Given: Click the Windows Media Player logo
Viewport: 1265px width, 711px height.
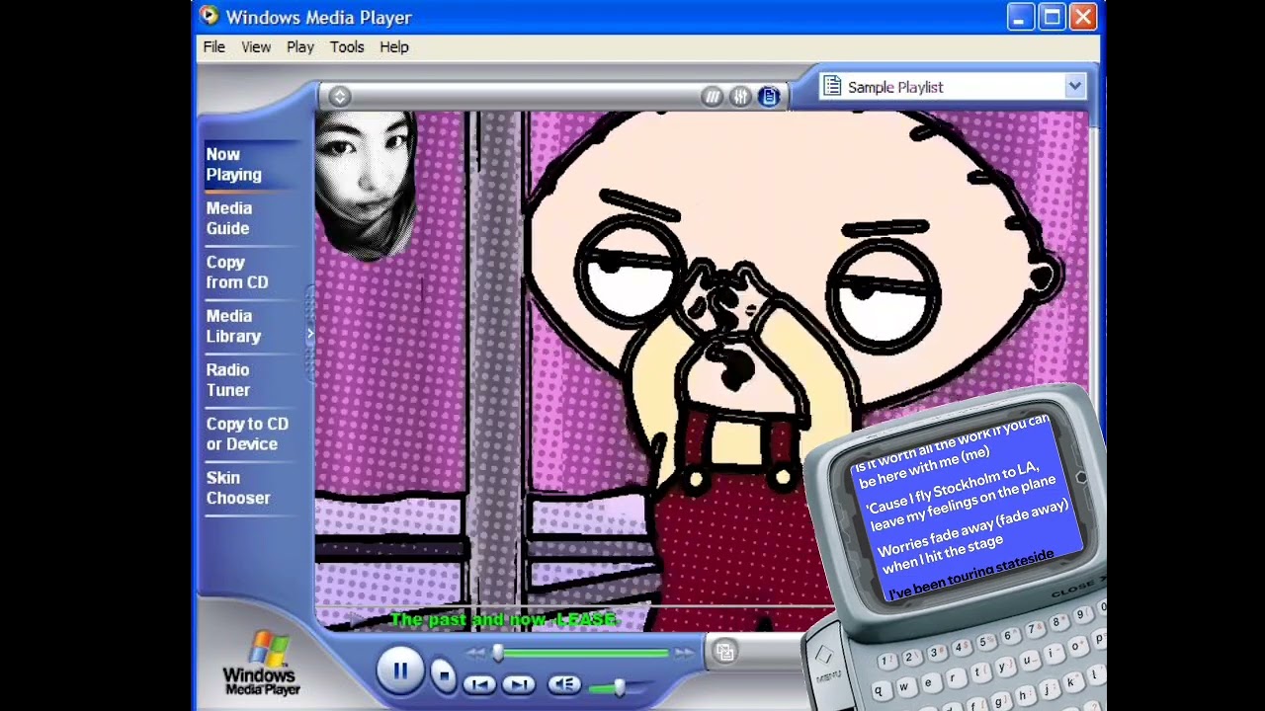Looking at the screenshot, I should pyautogui.click(x=262, y=665).
